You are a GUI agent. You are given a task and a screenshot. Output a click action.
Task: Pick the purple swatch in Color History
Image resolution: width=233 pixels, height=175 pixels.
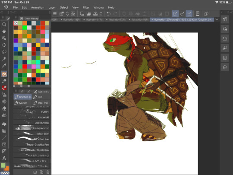[16, 41]
